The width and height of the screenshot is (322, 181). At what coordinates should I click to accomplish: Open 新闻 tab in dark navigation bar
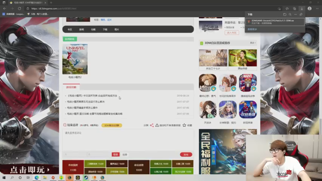(82, 29)
